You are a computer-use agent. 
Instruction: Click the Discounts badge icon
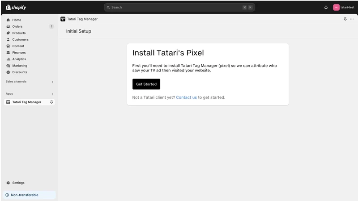8,72
